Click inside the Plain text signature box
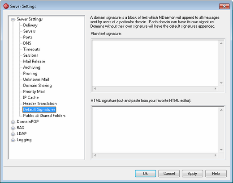 coord(155,63)
